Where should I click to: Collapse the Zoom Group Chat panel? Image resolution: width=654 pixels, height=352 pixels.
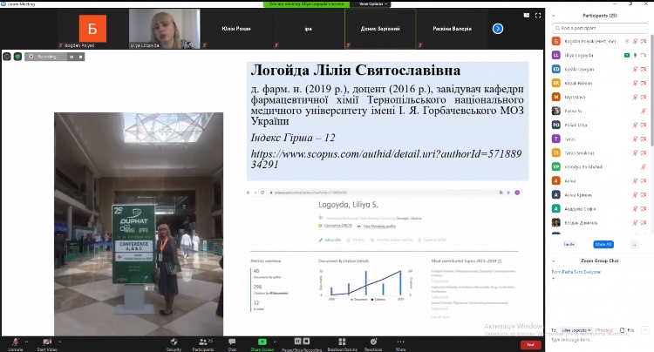[554, 261]
